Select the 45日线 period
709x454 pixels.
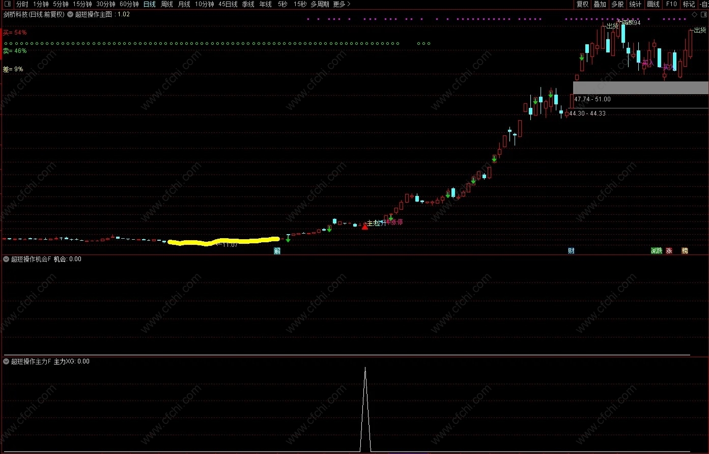coord(228,4)
